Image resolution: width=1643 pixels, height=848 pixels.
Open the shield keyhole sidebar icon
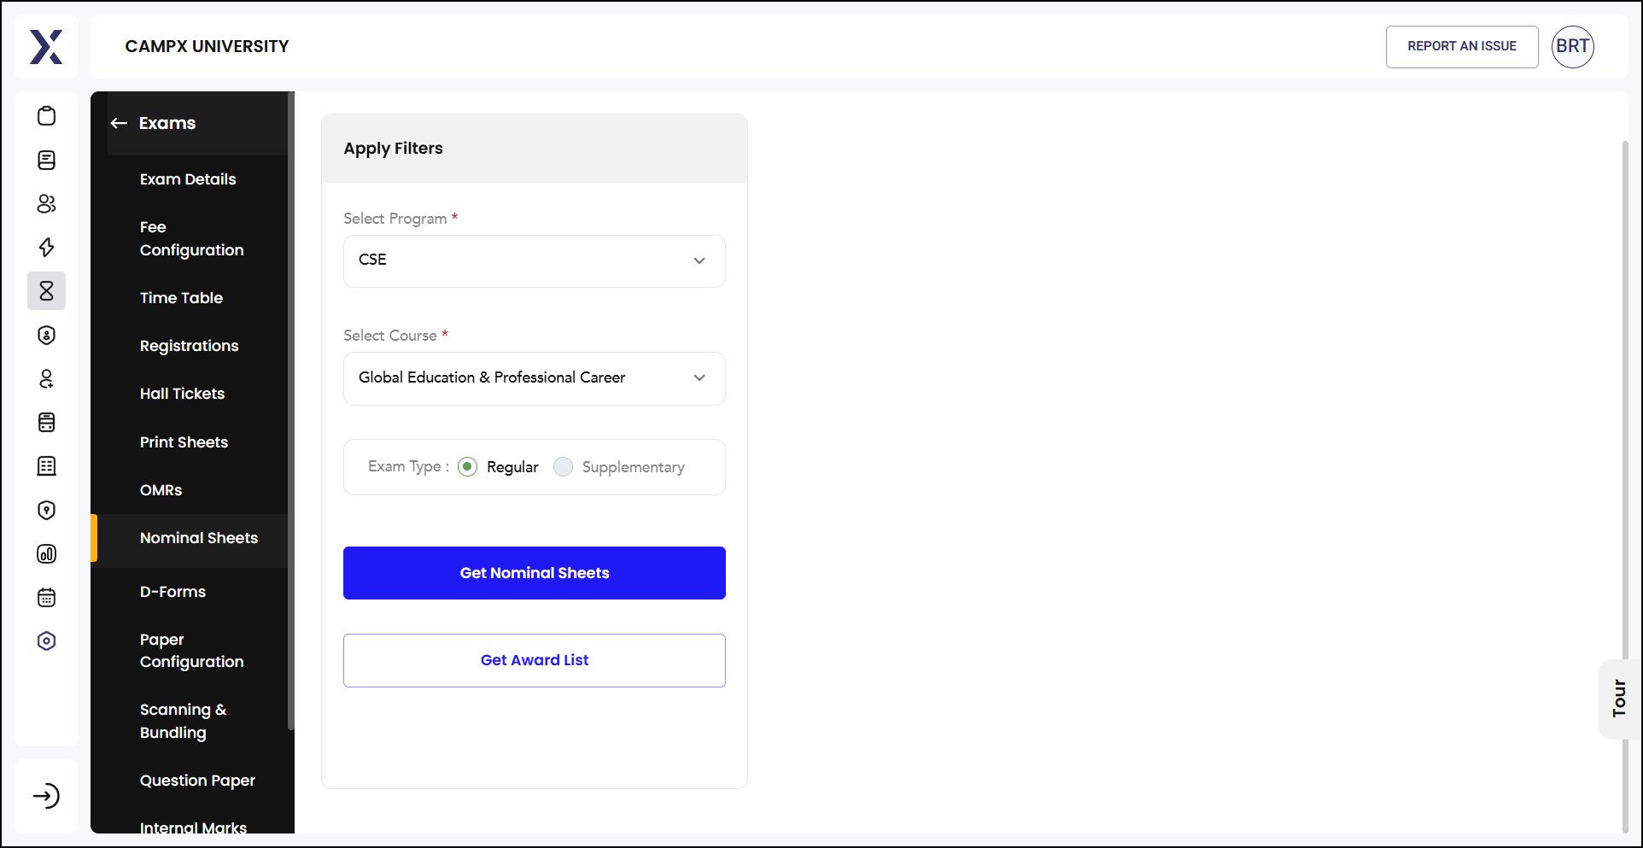pos(47,510)
